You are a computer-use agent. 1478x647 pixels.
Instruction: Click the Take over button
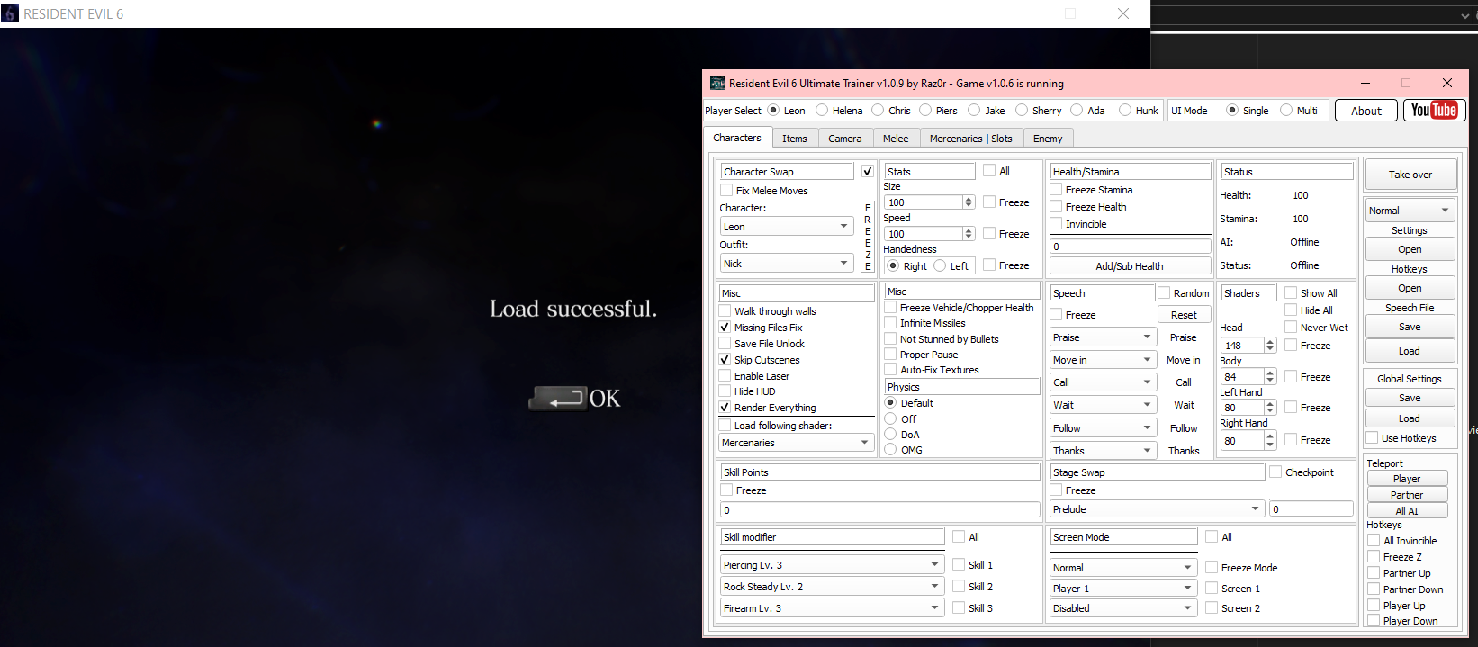click(1410, 175)
